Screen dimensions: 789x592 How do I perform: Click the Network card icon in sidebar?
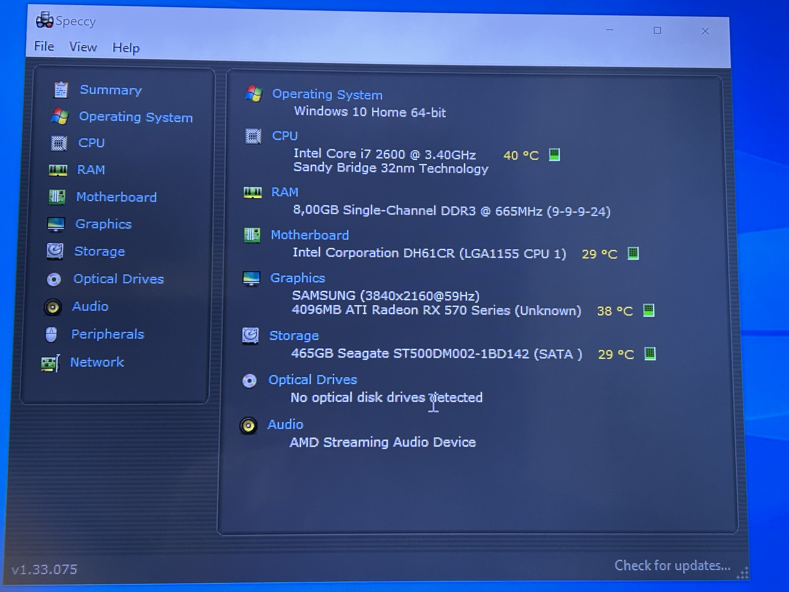[x=50, y=363]
